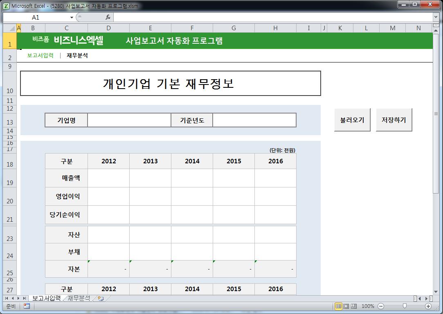Go to first sheet with navigation arrow
Image resolution: width=443 pixels, height=314 pixels.
7,298
